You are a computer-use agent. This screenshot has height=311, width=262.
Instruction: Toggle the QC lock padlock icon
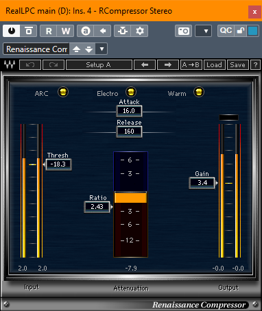[x=241, y=31]
